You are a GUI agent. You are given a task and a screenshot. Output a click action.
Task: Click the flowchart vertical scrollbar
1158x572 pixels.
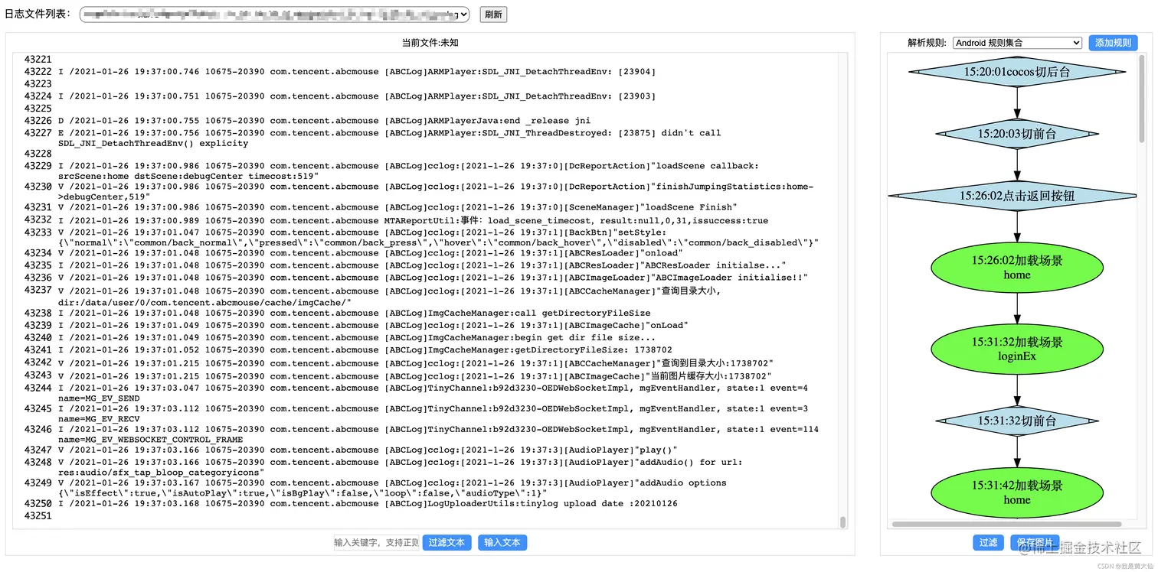click(x=1141, y=99)
